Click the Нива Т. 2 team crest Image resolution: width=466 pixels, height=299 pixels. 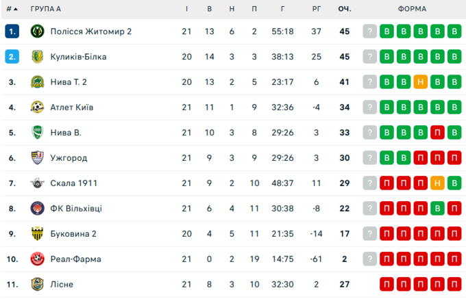click(x=38, y=82)
